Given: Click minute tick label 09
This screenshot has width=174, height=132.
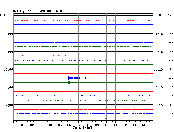Looking at the screenshot, I should pyautogui.click(x=97, y=125).
